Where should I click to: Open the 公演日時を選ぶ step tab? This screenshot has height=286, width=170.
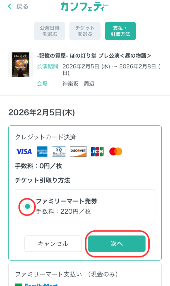click(50, 31)
